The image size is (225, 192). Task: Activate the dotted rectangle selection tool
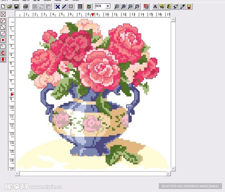coord(71,6)
